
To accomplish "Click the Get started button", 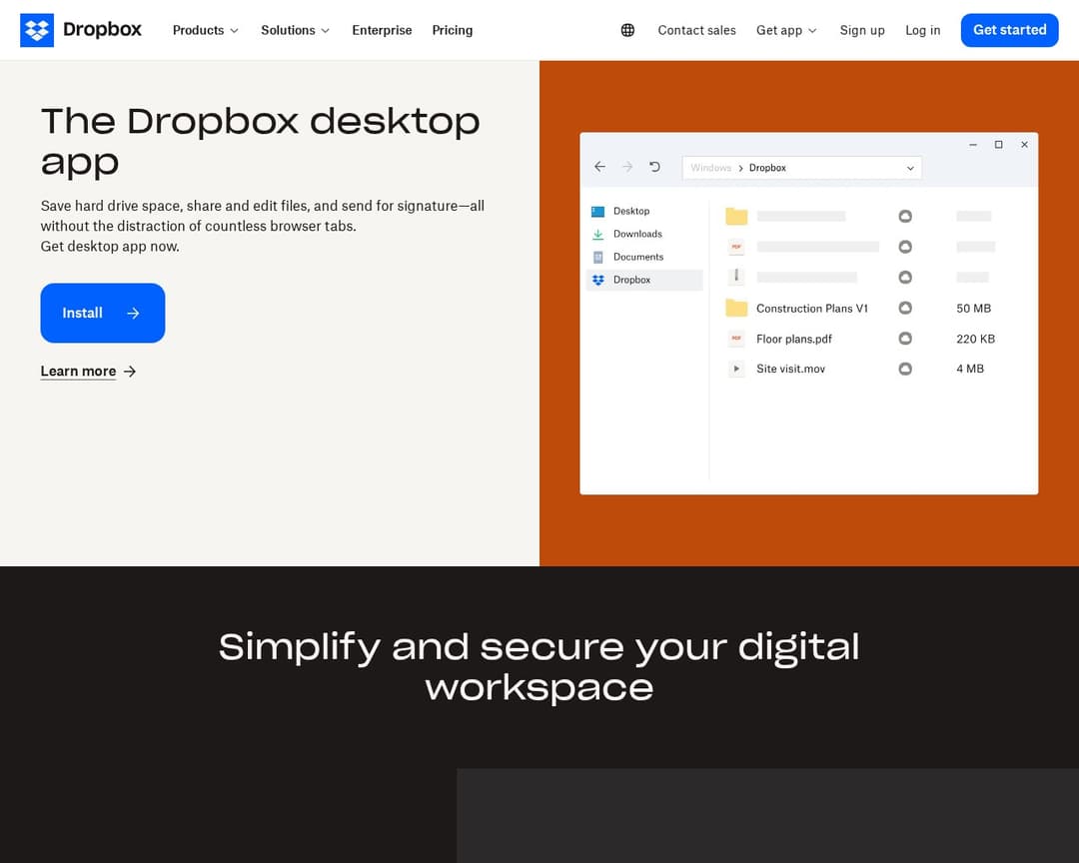I will [1009, 30].
